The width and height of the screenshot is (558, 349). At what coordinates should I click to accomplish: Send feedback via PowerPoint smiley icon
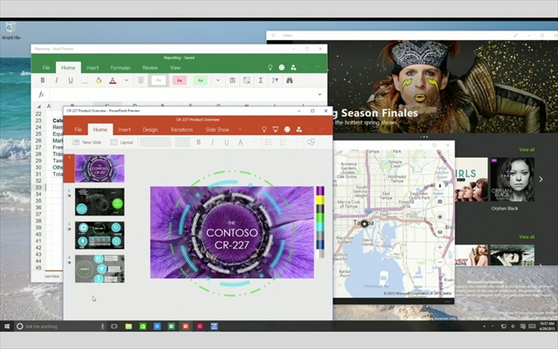[287, 130]
